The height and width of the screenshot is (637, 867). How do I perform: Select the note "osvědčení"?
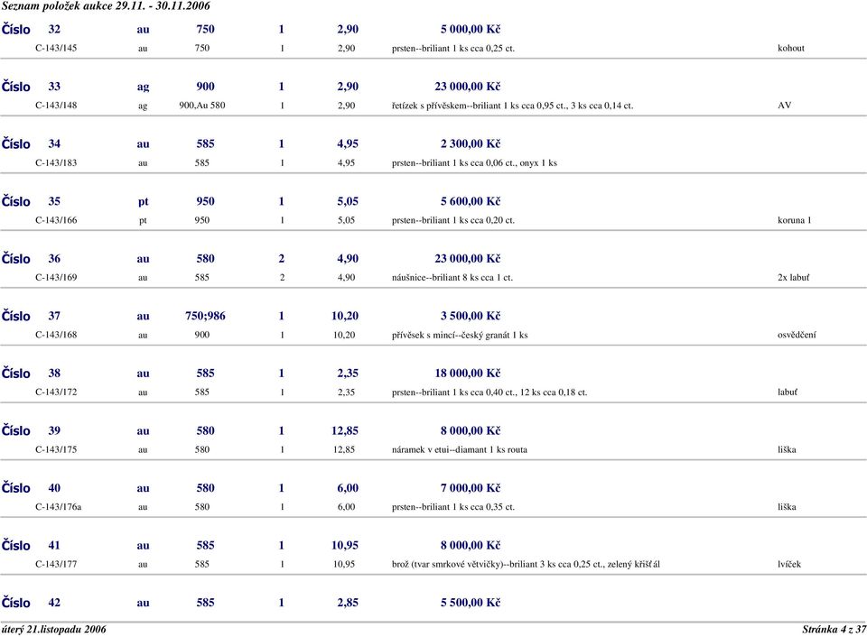point(797,335)
